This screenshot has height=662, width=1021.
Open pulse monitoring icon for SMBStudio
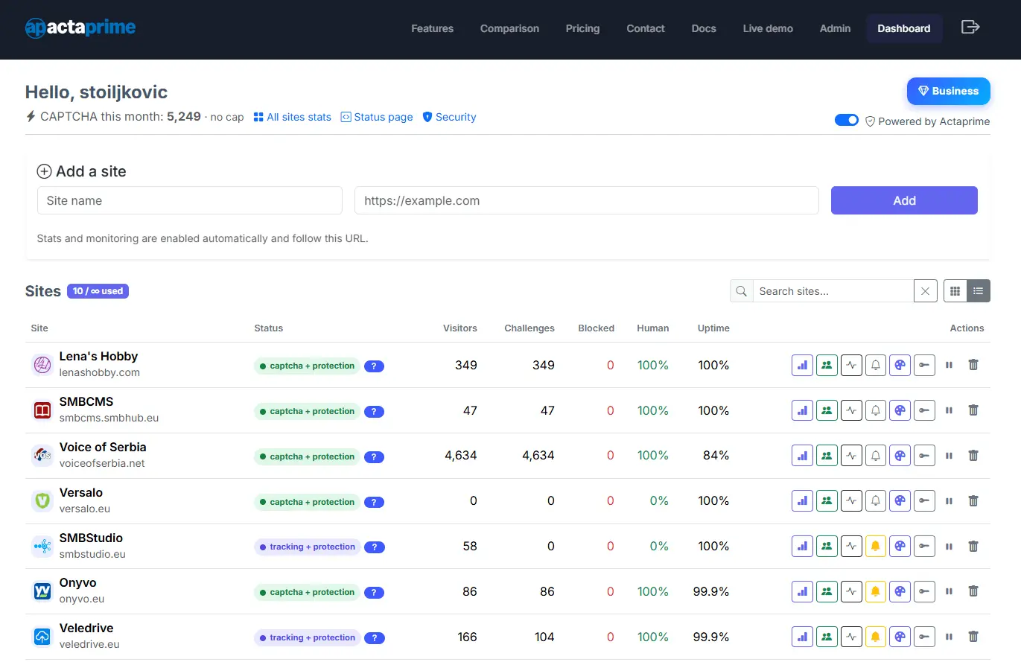coord(850,547)
